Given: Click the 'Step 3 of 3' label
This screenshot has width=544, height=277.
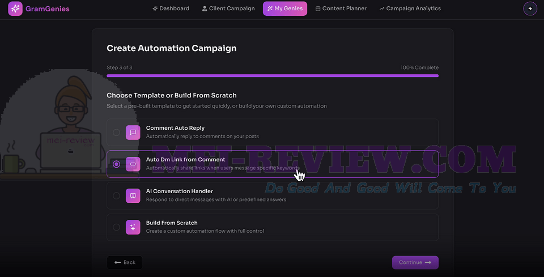Looking at the screenshot, I should coord(120,67).
